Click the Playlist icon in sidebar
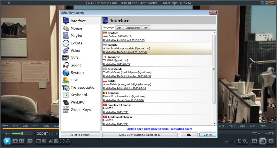This screenshot has height=148, width=277. tap(66, 36)
